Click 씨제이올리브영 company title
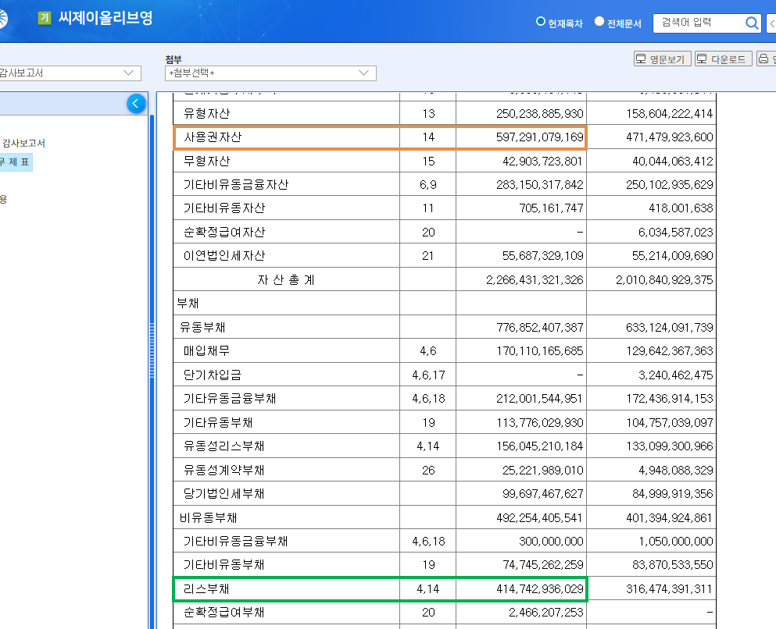The image size is (776, 629). tap(105, 18)
